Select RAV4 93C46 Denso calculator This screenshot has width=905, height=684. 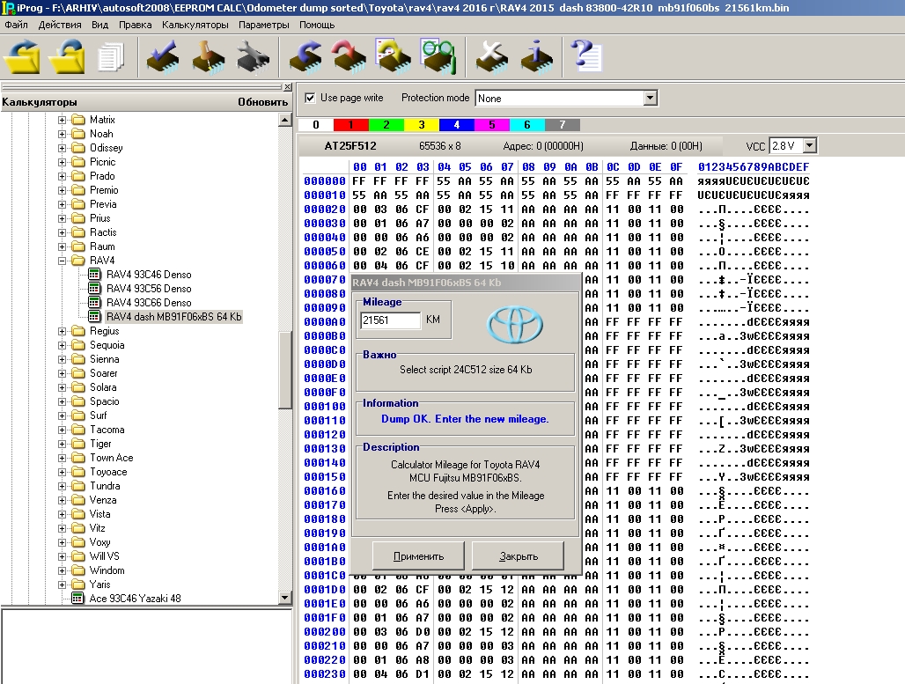point(148,274)
